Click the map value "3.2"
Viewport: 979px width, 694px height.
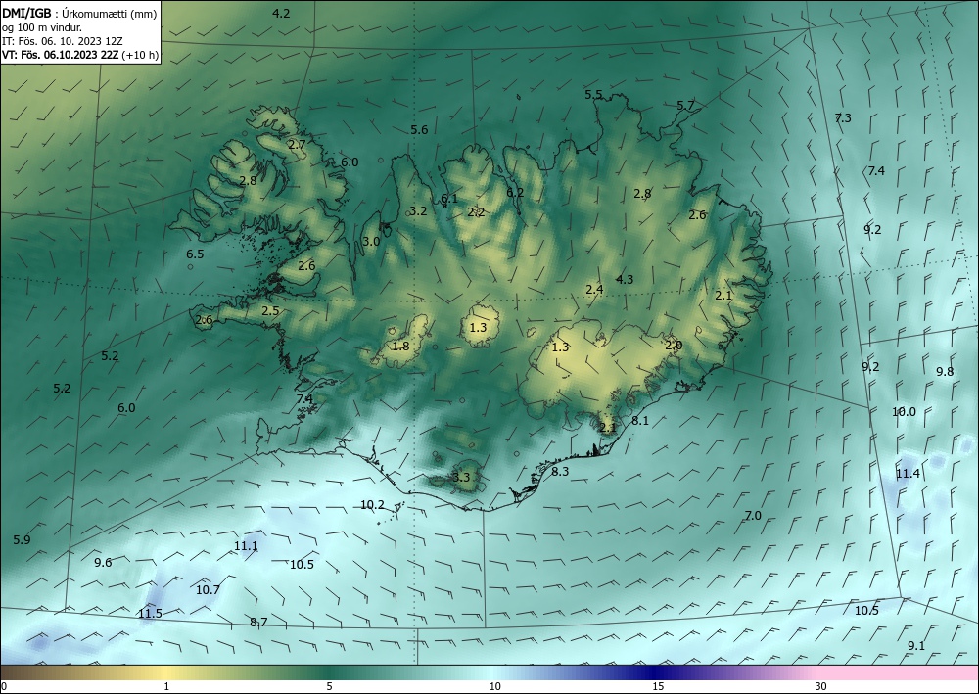418,211
